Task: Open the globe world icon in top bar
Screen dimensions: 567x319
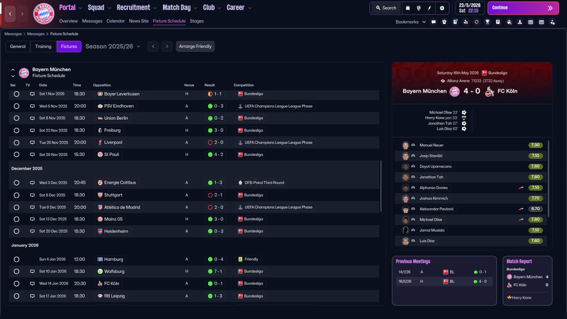Action: tap(419, 8)
